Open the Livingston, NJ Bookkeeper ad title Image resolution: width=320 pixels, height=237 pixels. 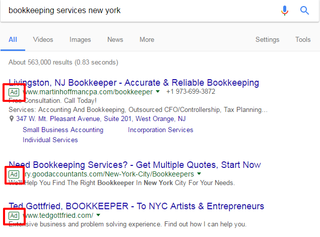click(x=134, y=83)
